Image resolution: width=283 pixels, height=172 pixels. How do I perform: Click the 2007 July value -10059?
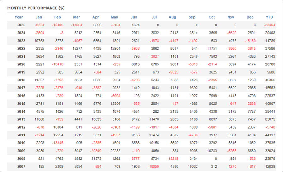coord(153,167)
